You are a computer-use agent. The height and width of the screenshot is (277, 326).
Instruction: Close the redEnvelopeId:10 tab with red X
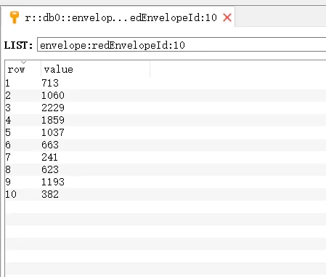click(227, 17)
